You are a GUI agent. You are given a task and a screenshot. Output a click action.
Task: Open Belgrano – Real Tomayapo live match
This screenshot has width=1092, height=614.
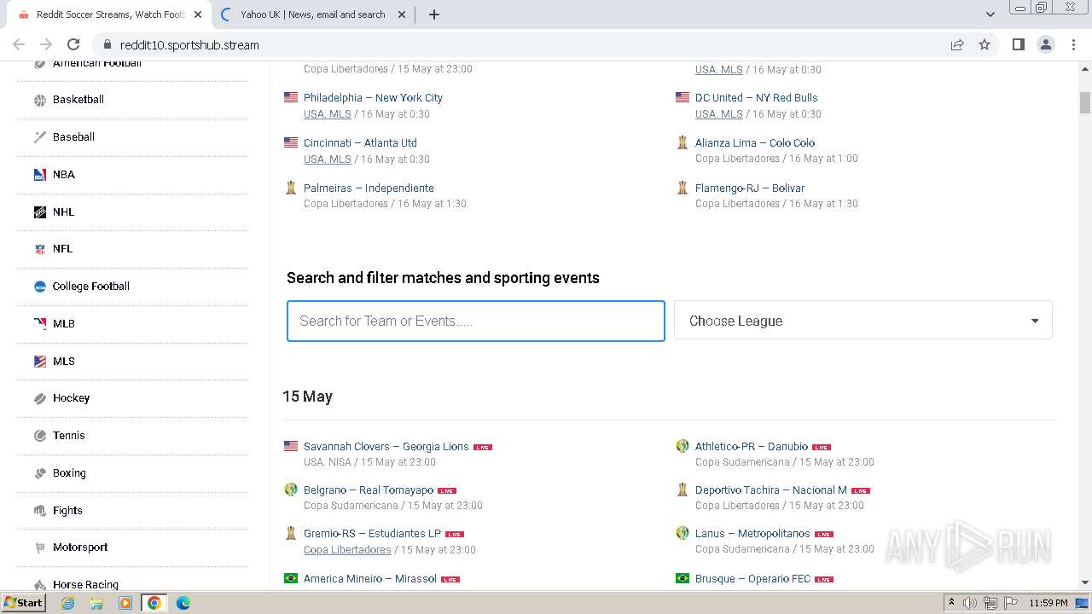pyautogui.click(x=369, y=489)
